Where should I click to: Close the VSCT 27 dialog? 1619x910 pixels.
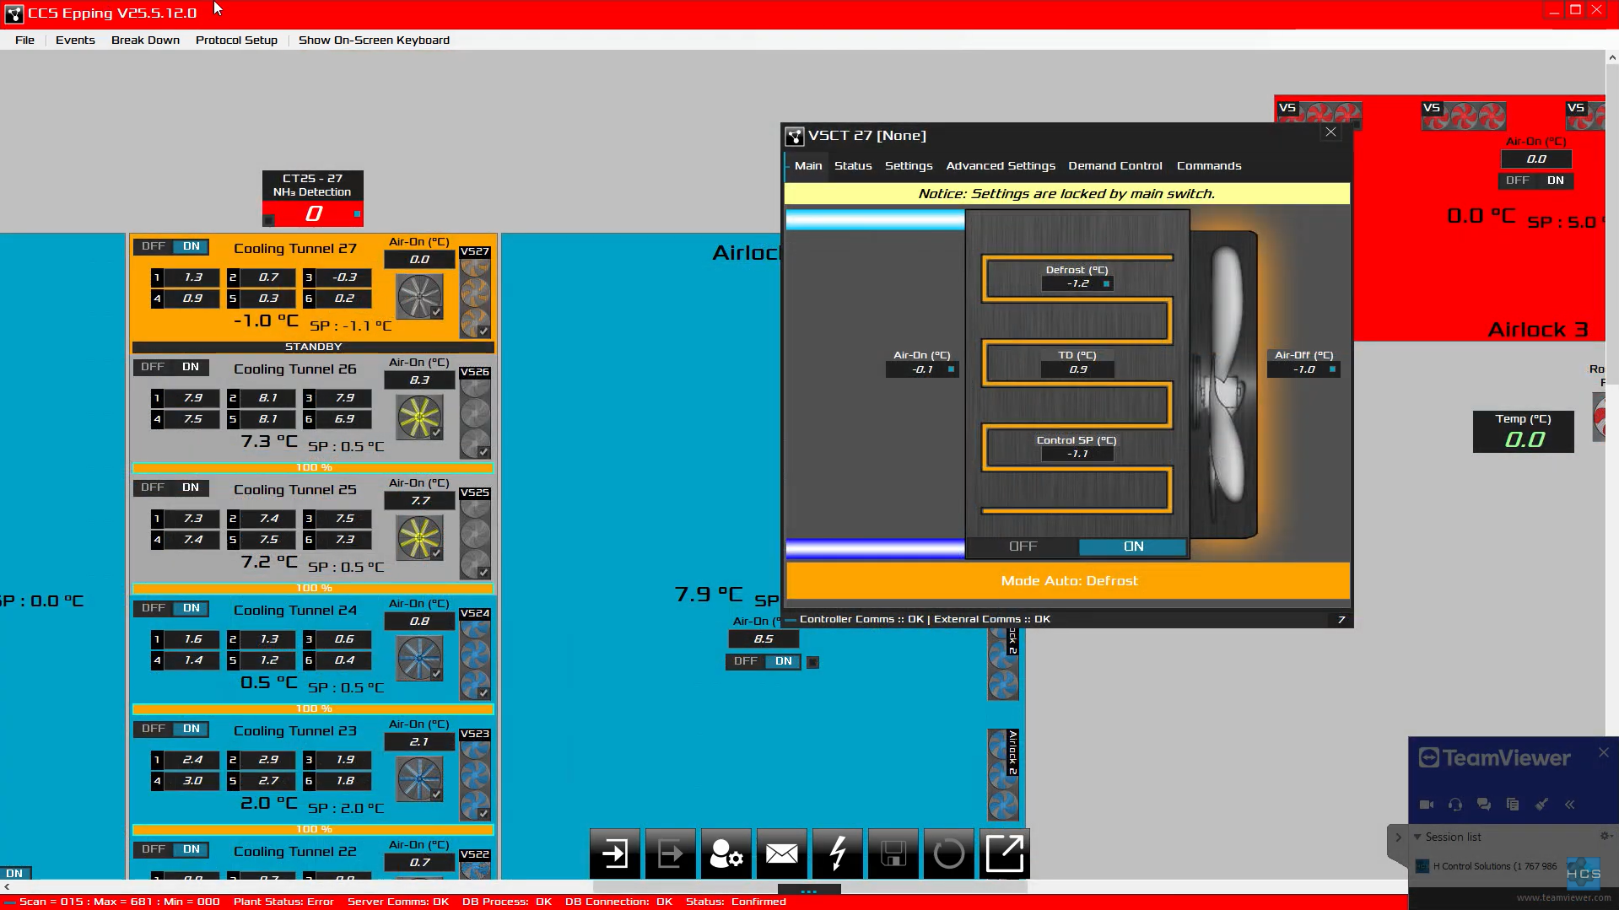point(1330,132)
